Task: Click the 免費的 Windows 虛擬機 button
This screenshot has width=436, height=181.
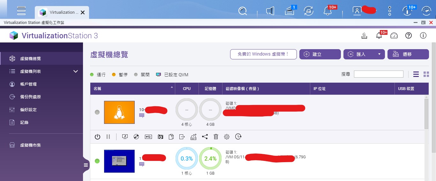Action: click(263, 54)
